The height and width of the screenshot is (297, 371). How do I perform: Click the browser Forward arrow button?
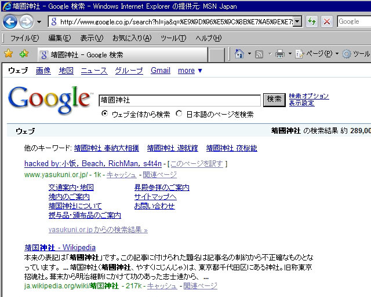pos(26,22)
